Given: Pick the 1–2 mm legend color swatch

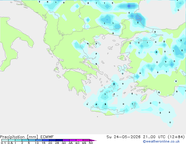Looking at the screenshot, I should pos(18,140).
